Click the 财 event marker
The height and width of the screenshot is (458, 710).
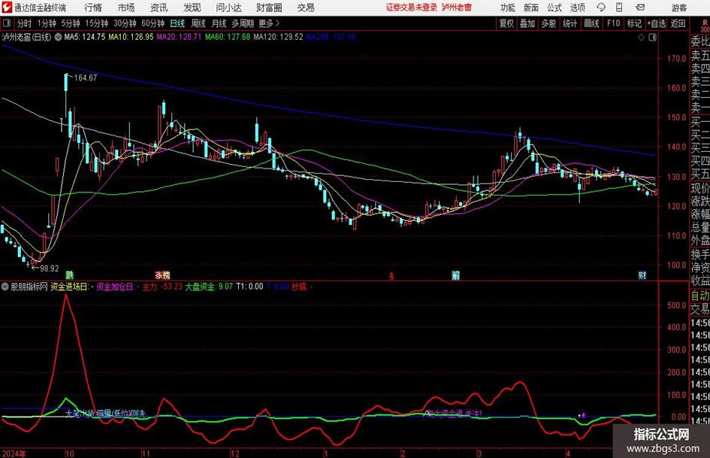(642, 274)
